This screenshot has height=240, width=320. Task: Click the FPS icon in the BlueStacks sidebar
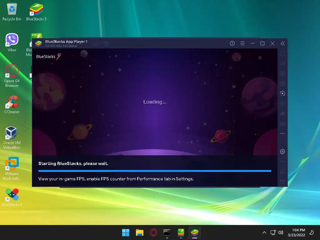tap(282, 123)
